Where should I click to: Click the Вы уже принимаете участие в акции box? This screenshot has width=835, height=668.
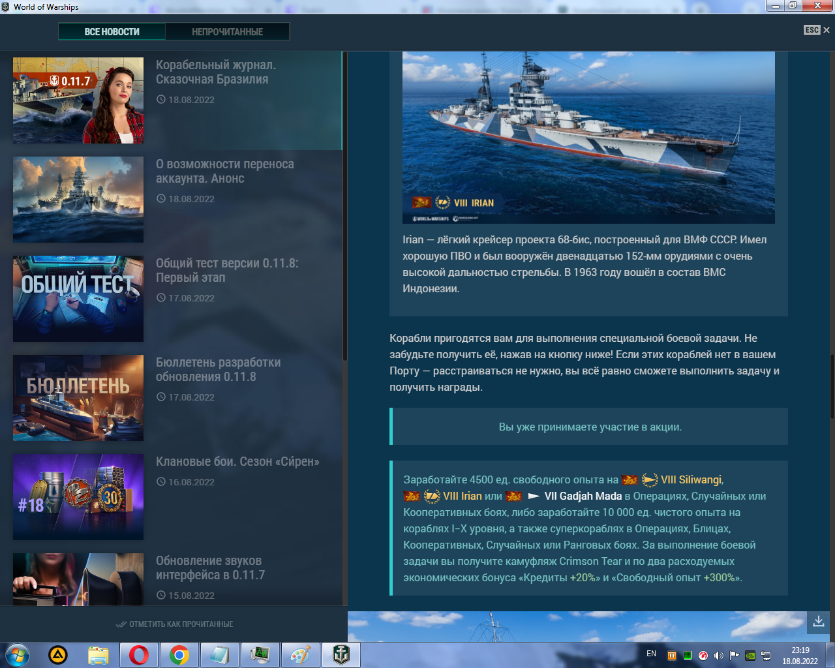tap(588, 427)
